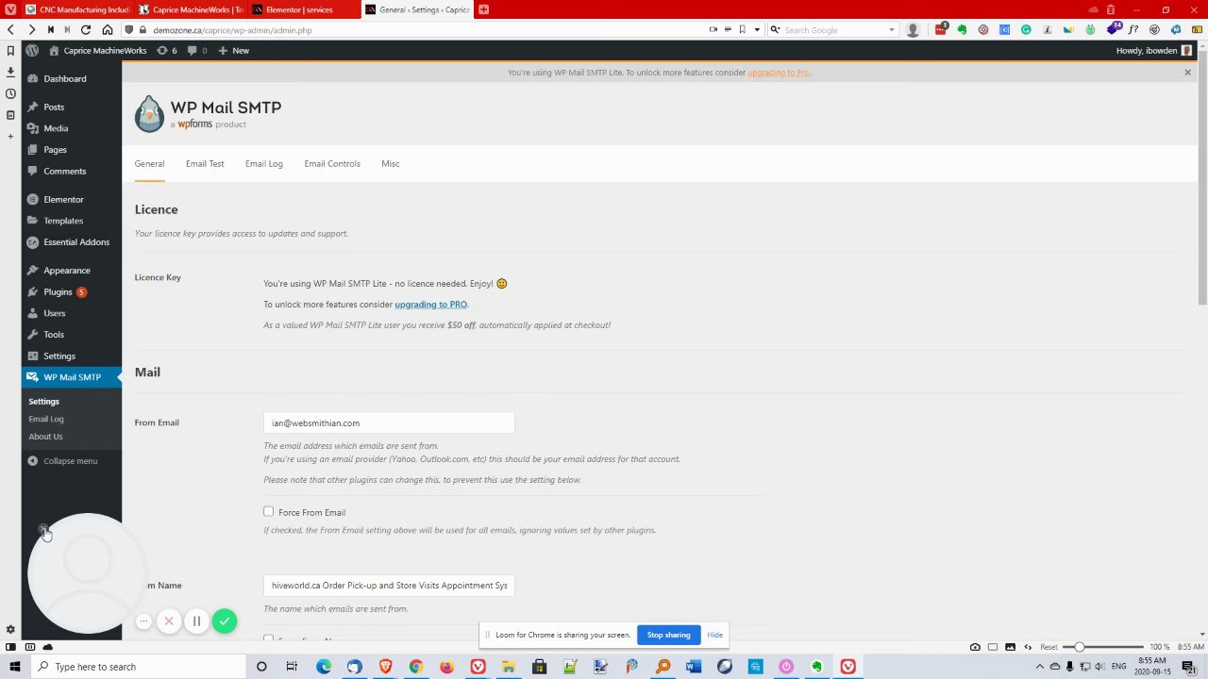Click New in the WordPress admin bar

tap(234, 50)
